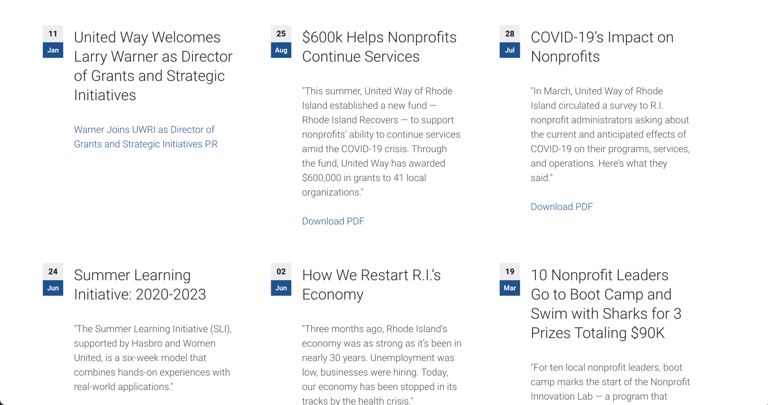Click the Nonprofit Innovation Lab excerpt paragraph

pos(610,382)
